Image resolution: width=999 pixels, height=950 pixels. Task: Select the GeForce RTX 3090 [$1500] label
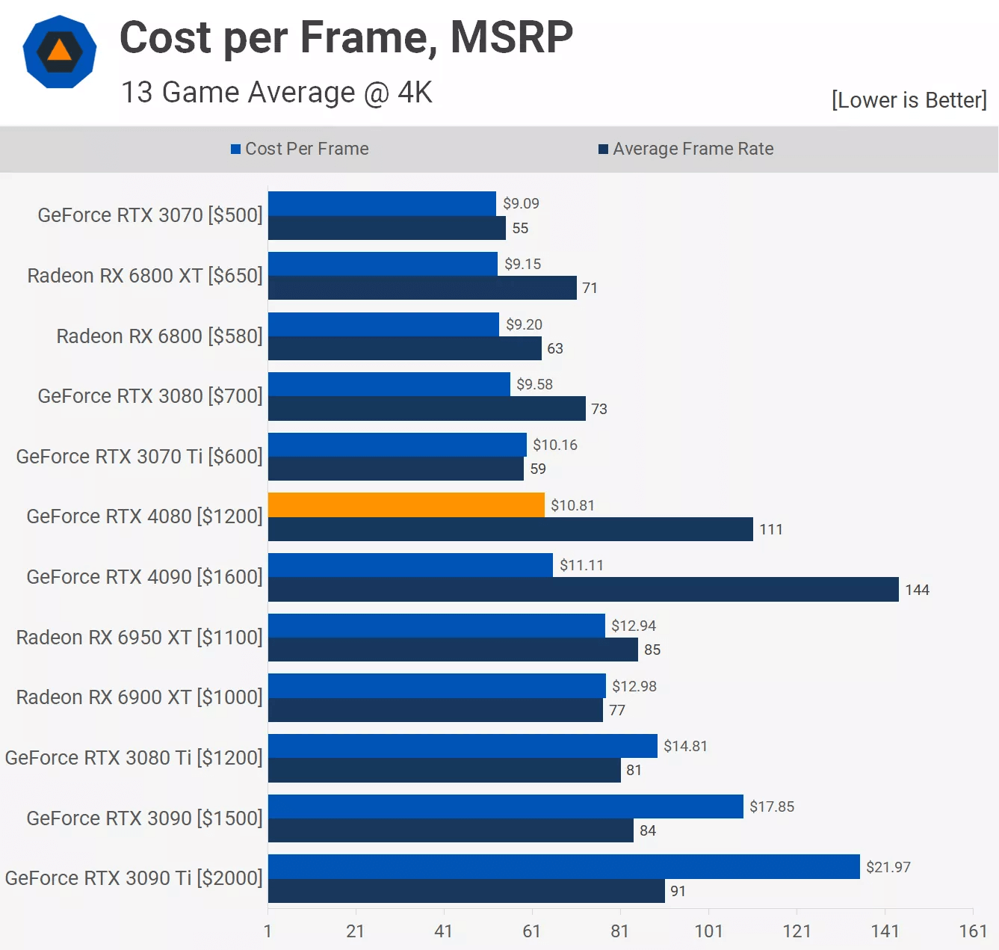pyautogui.click(x=144, y=818)
